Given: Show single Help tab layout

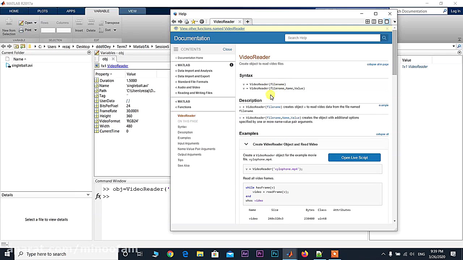Looking at the screenshot, I should (387, 22).
